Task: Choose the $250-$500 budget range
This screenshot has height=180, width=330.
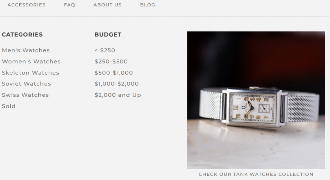Action: (x=111, y=61)
